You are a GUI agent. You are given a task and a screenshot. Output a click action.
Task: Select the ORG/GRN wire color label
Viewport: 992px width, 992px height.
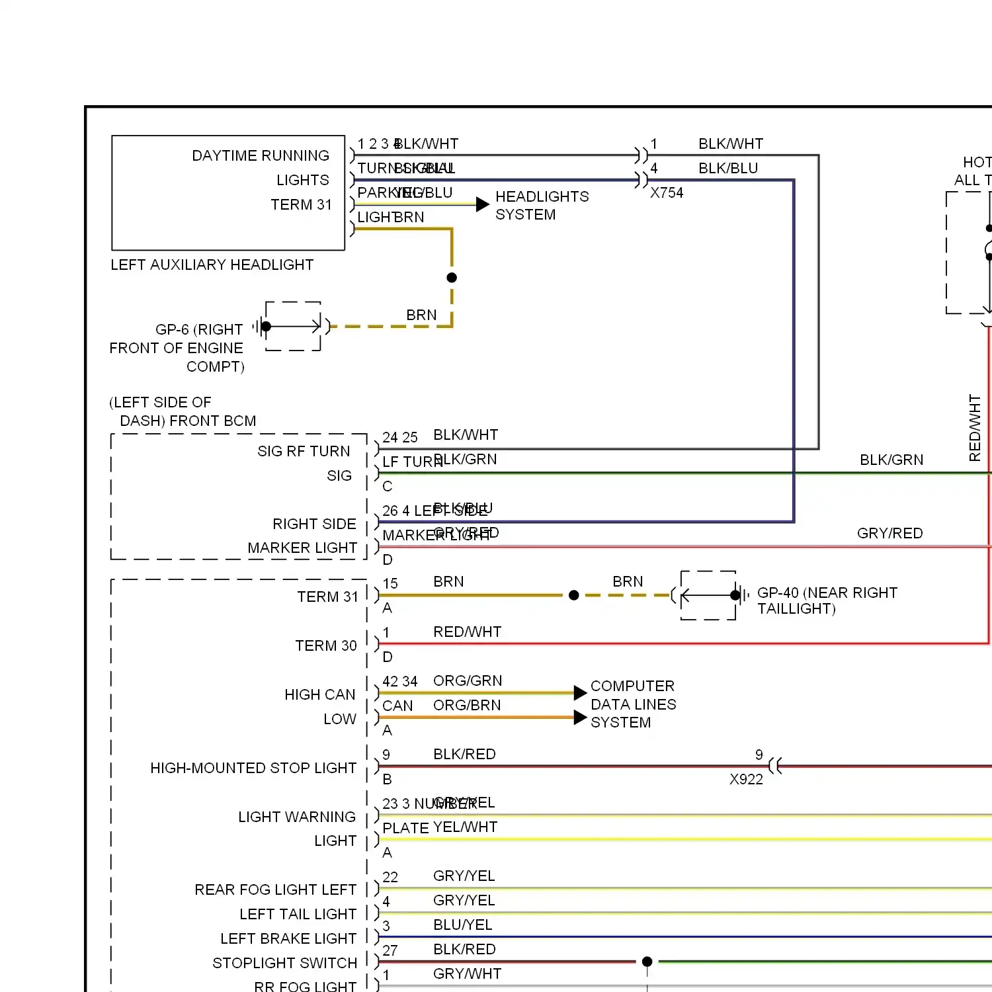pyautogui.click(x=468, y=681)
